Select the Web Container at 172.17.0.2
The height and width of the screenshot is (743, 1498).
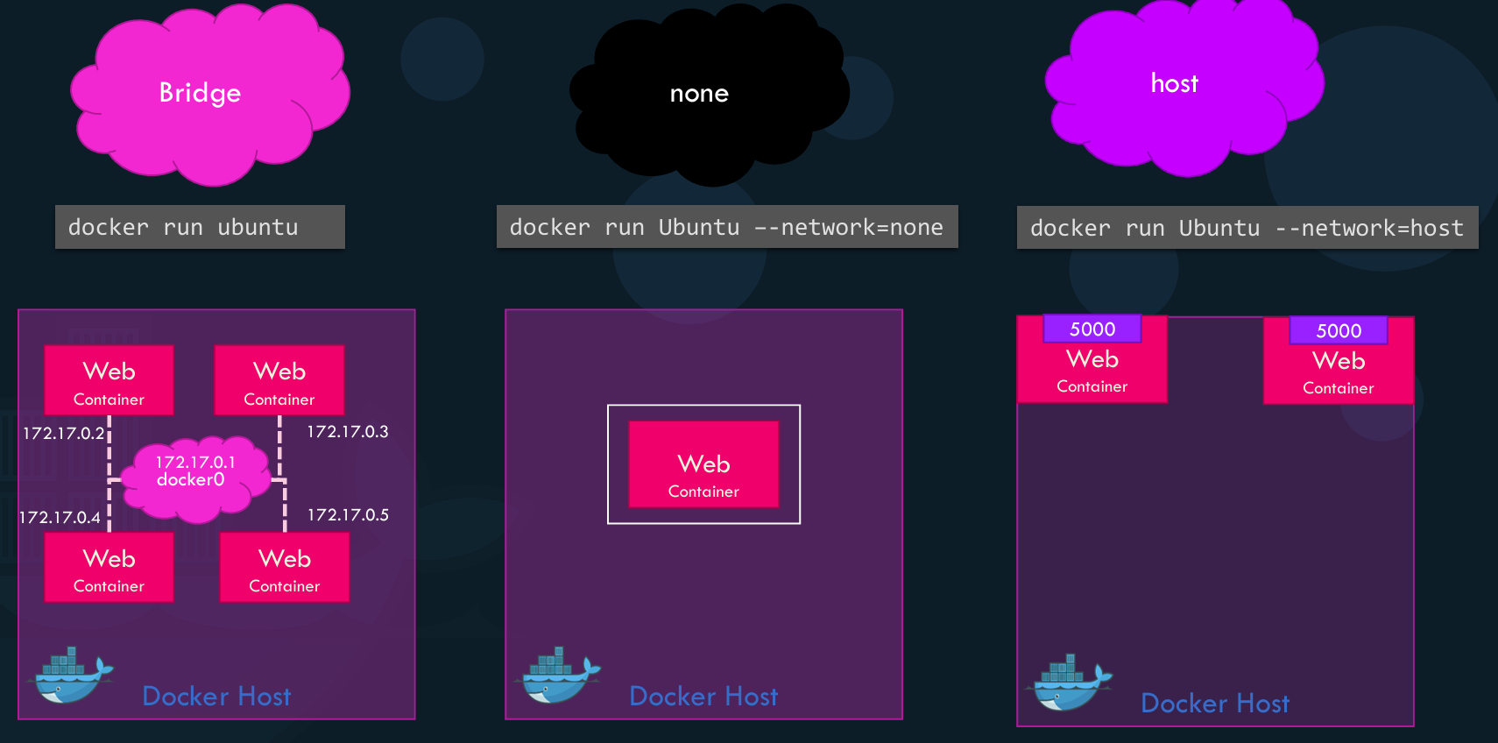pos(109,381)
